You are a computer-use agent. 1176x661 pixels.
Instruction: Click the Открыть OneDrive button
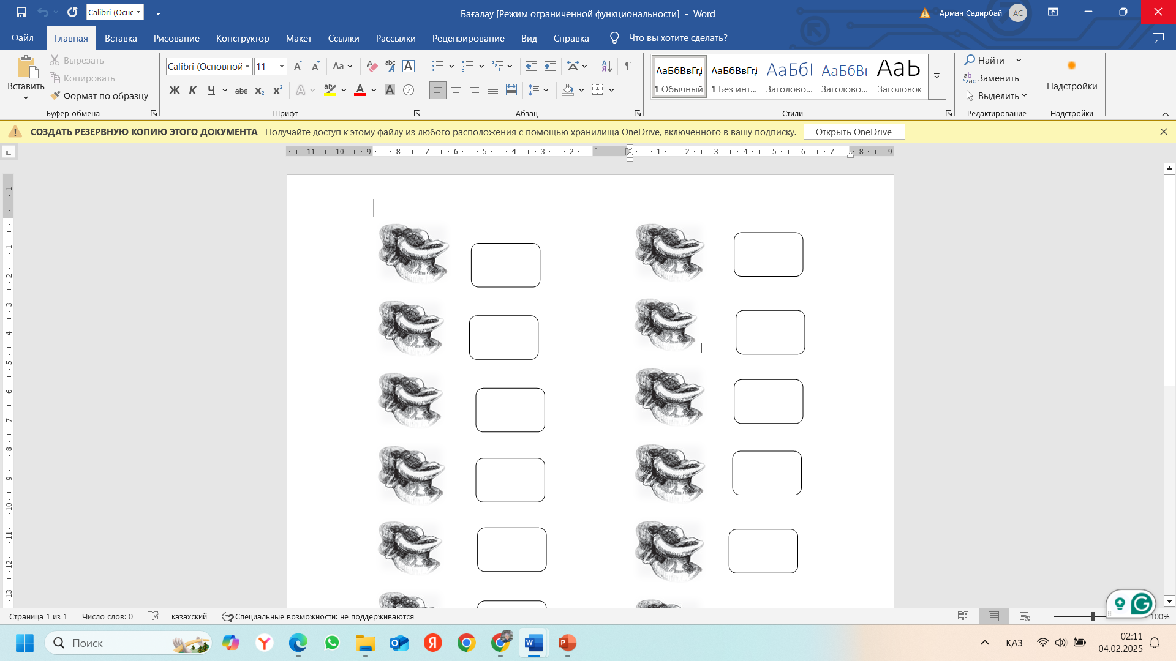point(853,132)
